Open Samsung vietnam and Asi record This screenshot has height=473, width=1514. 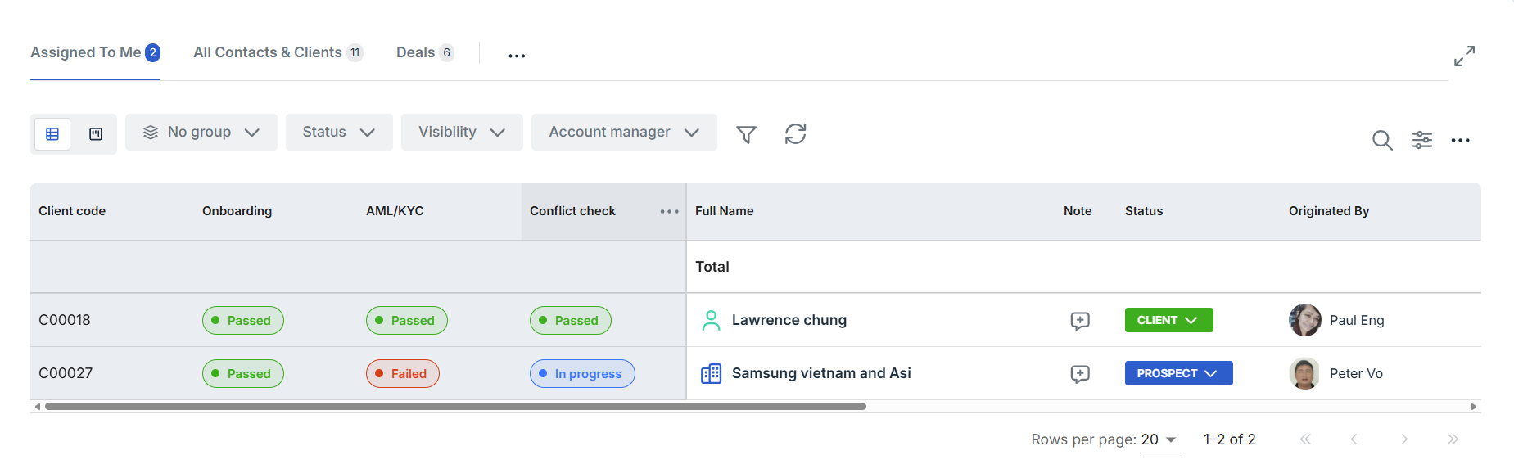(x=821, y=373)
